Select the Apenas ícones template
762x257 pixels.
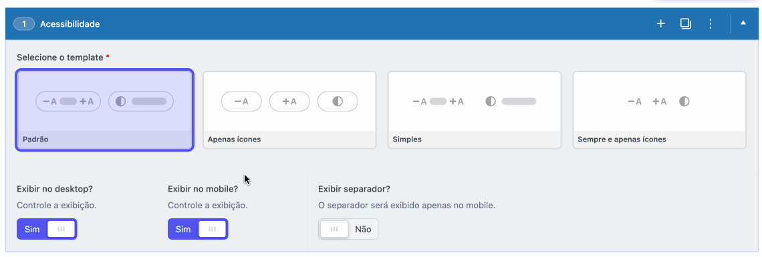pos(289,110)
